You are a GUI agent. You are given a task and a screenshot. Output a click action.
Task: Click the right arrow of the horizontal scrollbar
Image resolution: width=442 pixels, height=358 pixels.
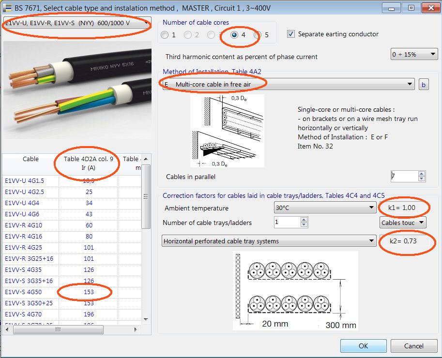pos(136,329)
